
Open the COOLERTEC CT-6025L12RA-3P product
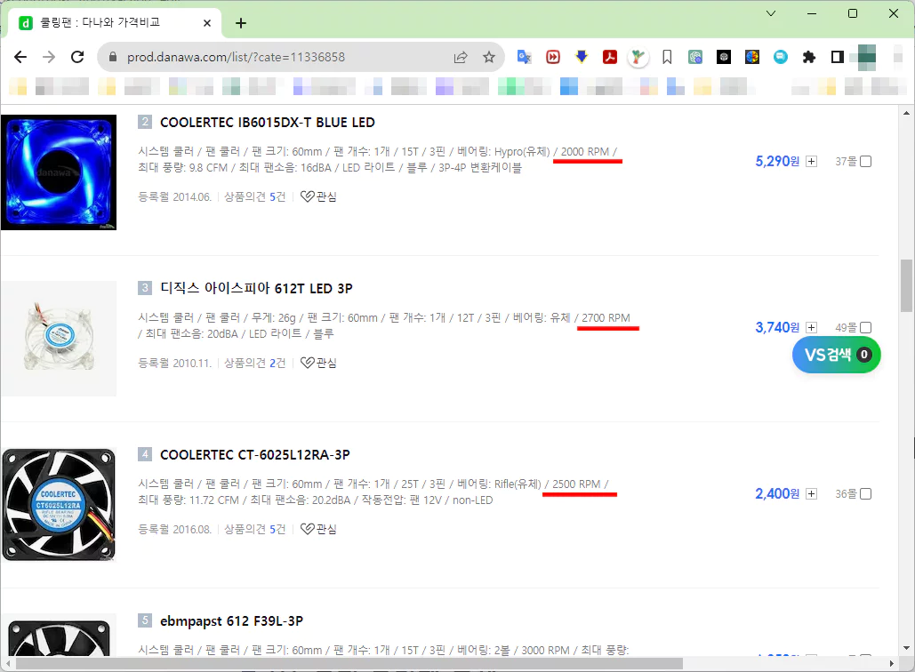tap(255, 455)
